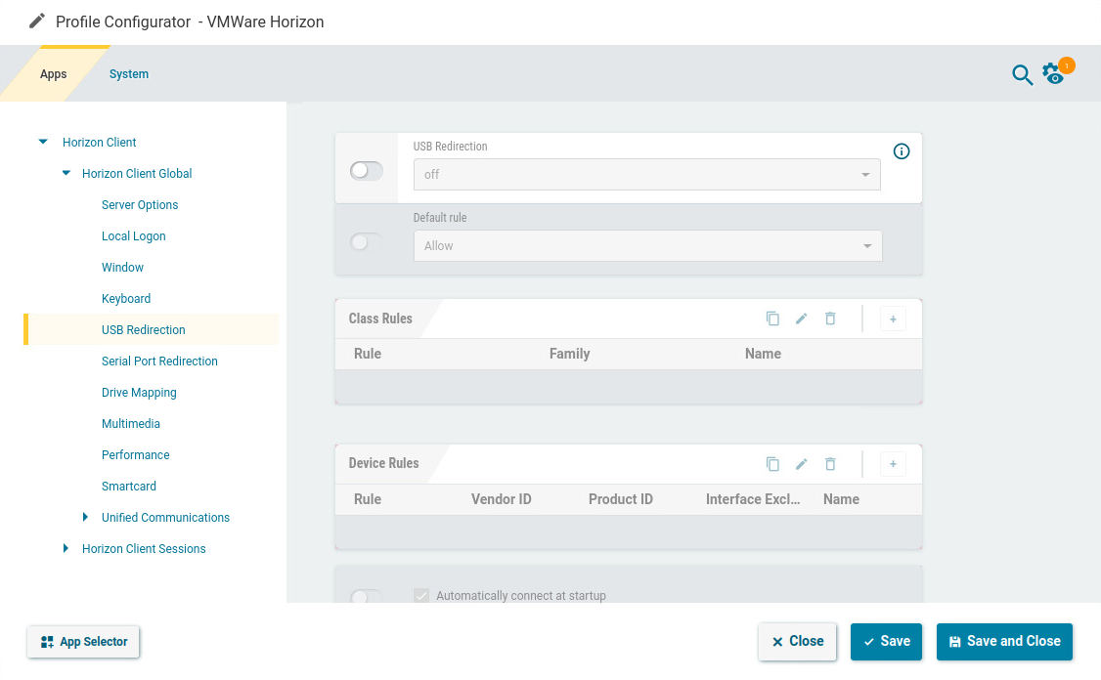Click Device Rules Product ID column header
Viewport: 1101px width, 680px height.
(621, 499)
